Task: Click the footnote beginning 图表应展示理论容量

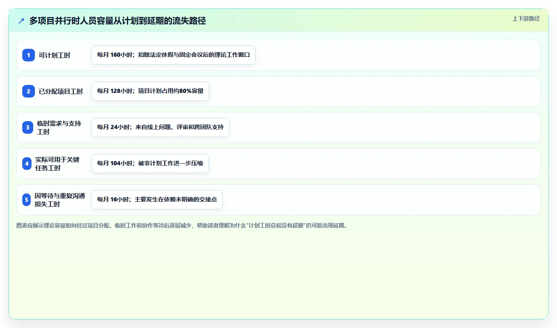Action: coord(182,225)
